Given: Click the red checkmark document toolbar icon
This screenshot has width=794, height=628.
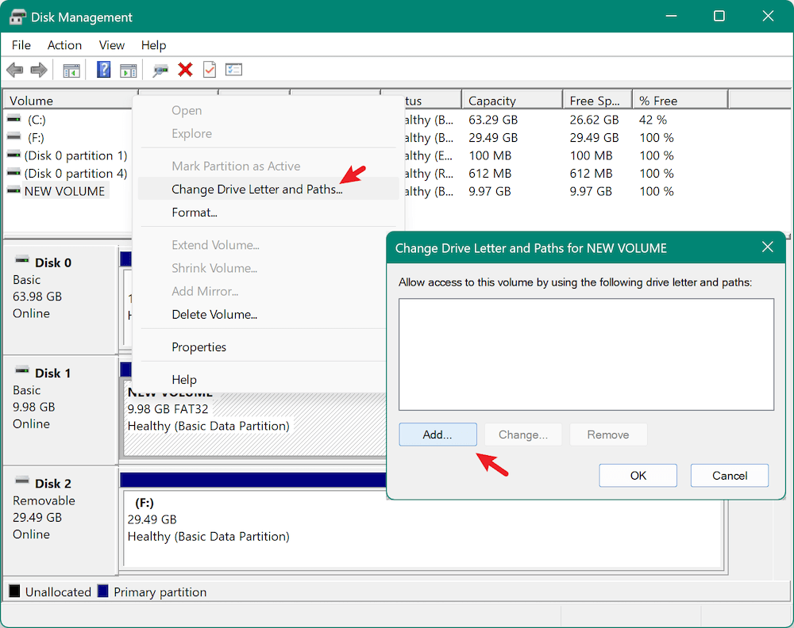Looking at the screenshot, I should (x=209, y=70).
